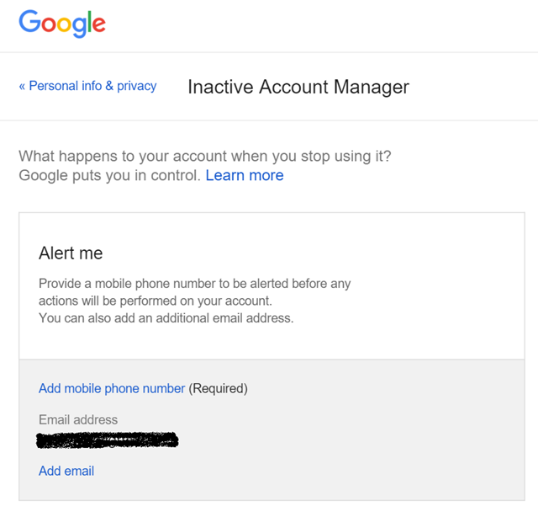The image size is (538, 517).
Task: Click the (Required) label text
Action: tap(219, 388)
